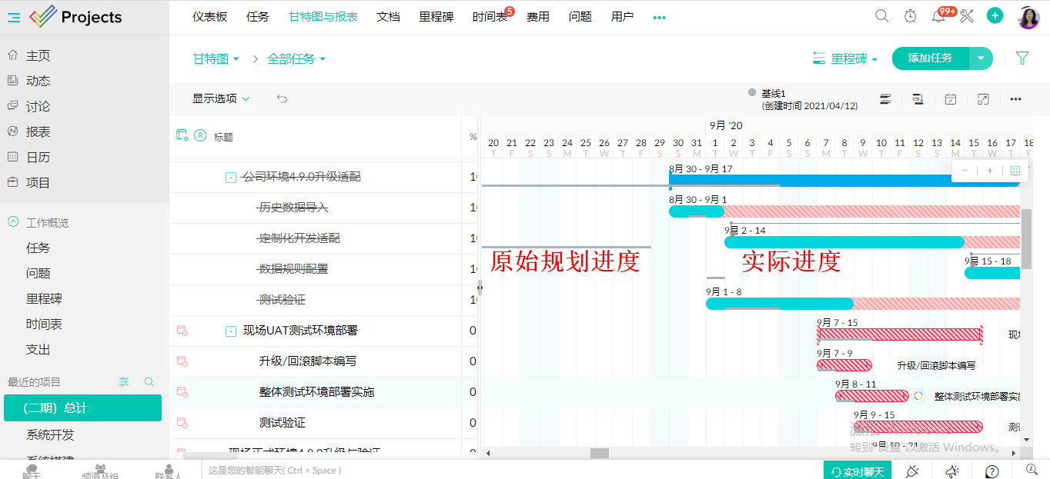The image size is (1050, 479).
Task: Click the 添加任务 button
Action: point(930,58)
